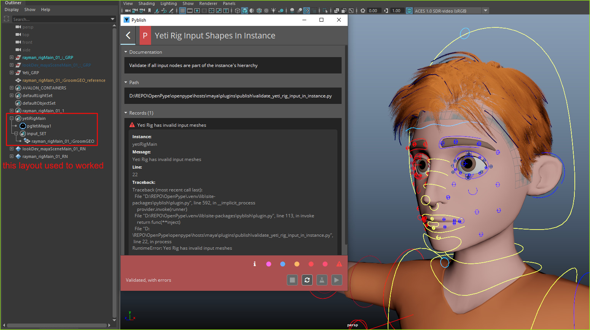Click the camera Bookmarks icon

click(x=149, y=11)
